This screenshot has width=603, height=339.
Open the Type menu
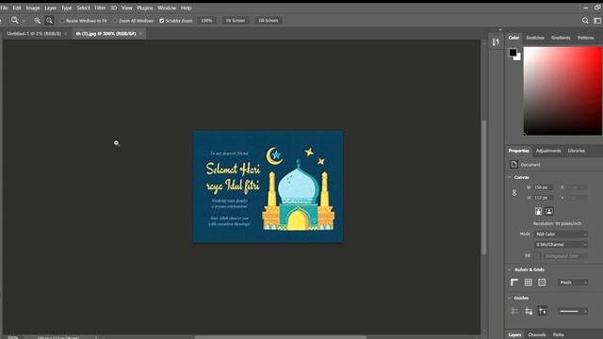(67, 8)
